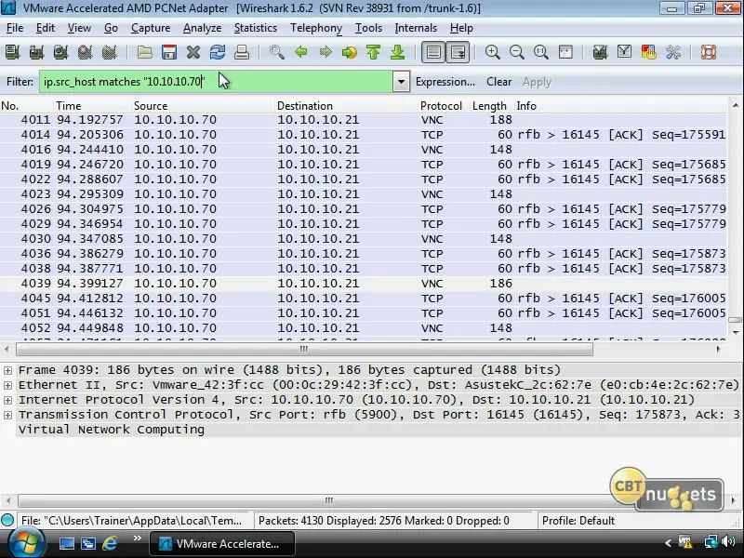Apply the display filter
The image size is (744, 558).
pos(537,82)
